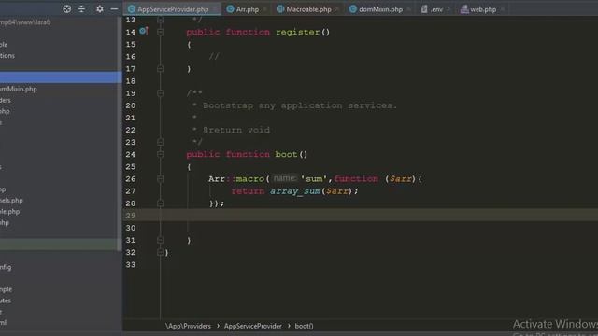This screenshot has width=598, height=336.
Task: Open project panel settings gear
Action: [100, 8]
